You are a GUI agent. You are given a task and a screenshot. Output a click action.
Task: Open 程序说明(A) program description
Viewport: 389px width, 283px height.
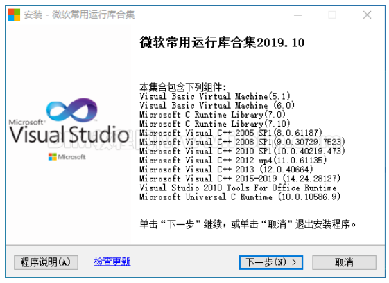click(x=46, y=262)
